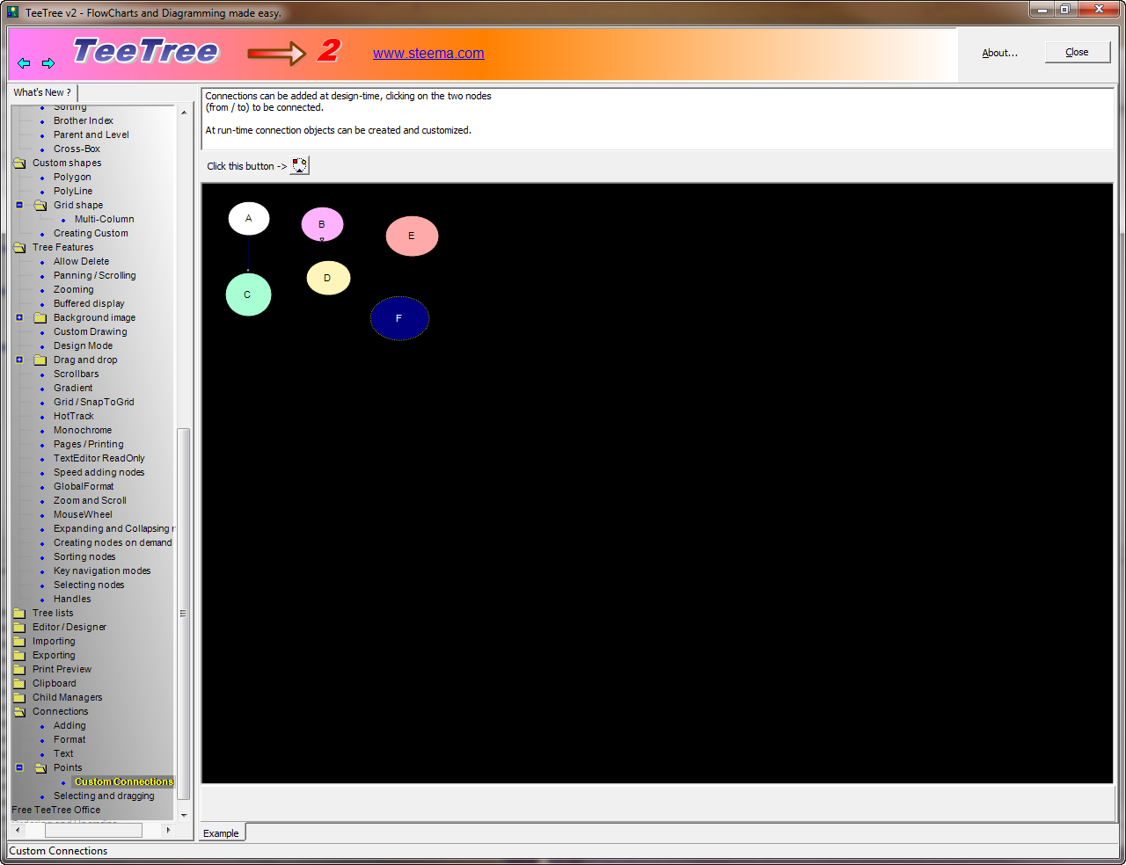Select the Example tab
This screenshot has height=865, width=1126.
[221, 833]
